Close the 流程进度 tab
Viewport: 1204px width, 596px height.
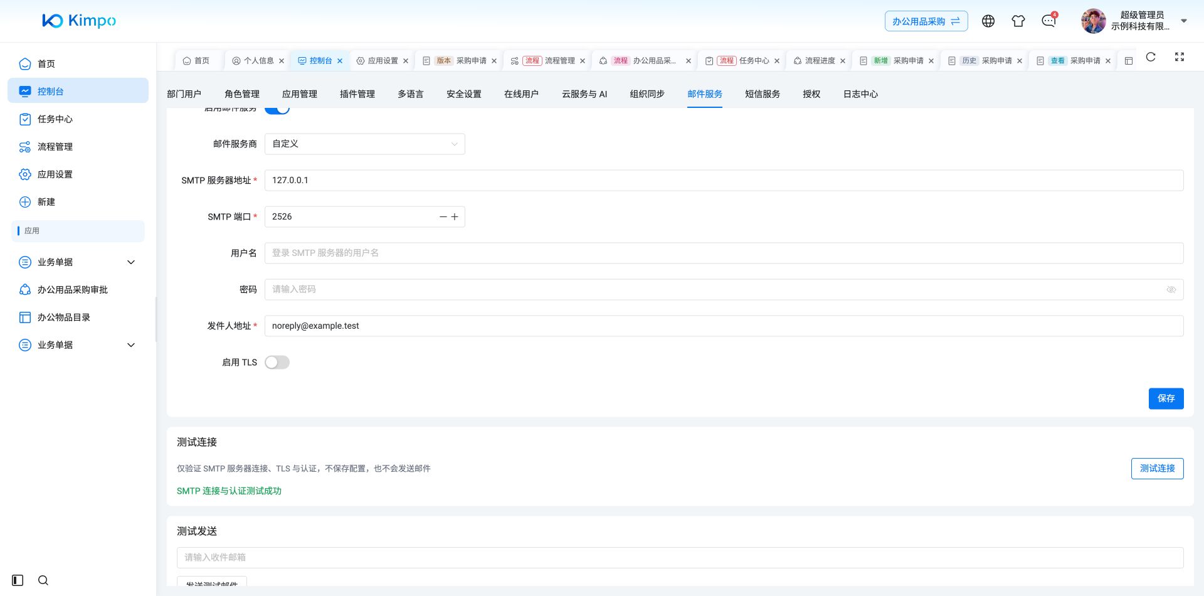point(843,61)
